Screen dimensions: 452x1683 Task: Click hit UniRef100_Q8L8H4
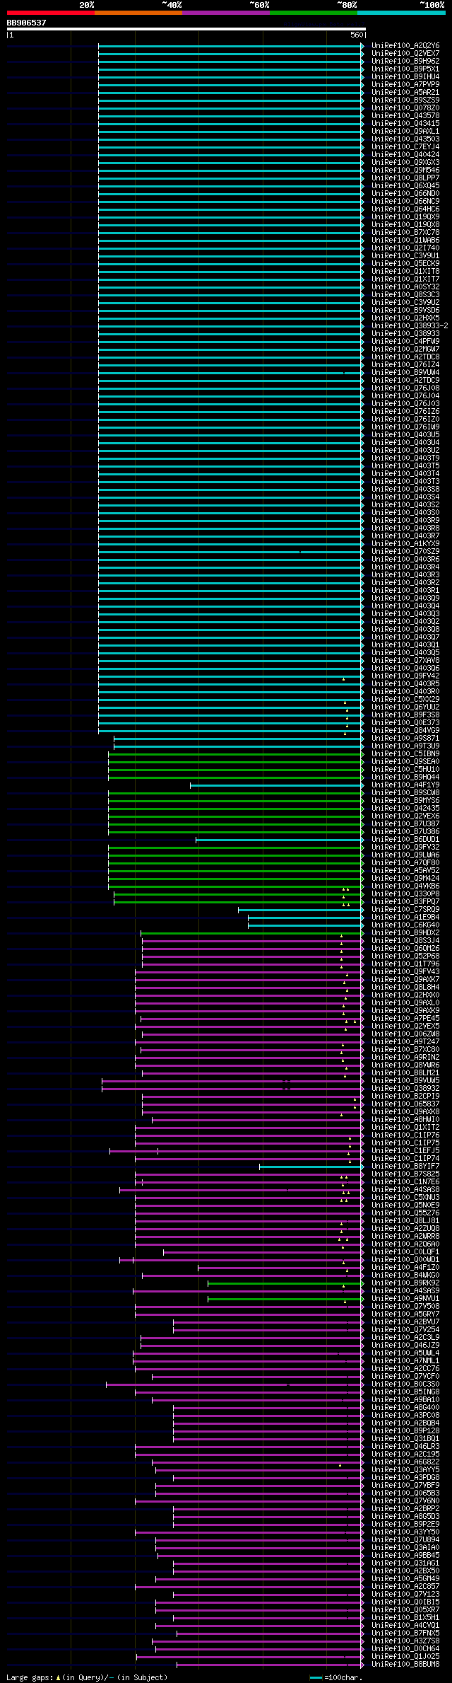[405, 987]
